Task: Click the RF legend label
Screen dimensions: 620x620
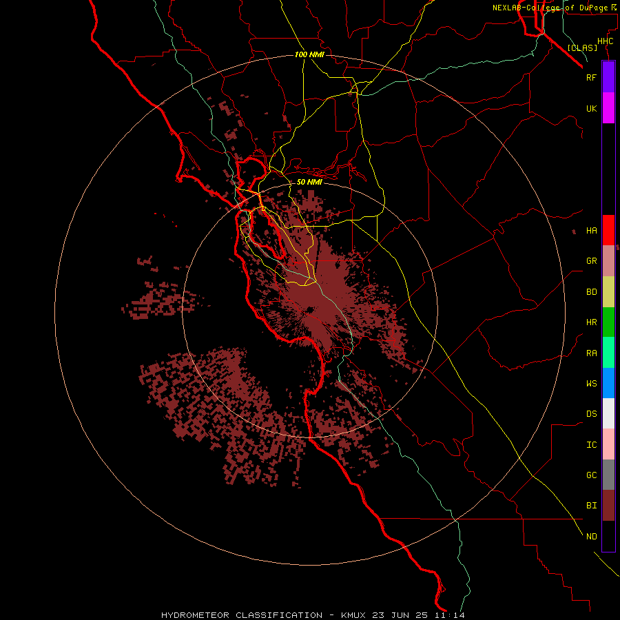Action: point(591,77)
